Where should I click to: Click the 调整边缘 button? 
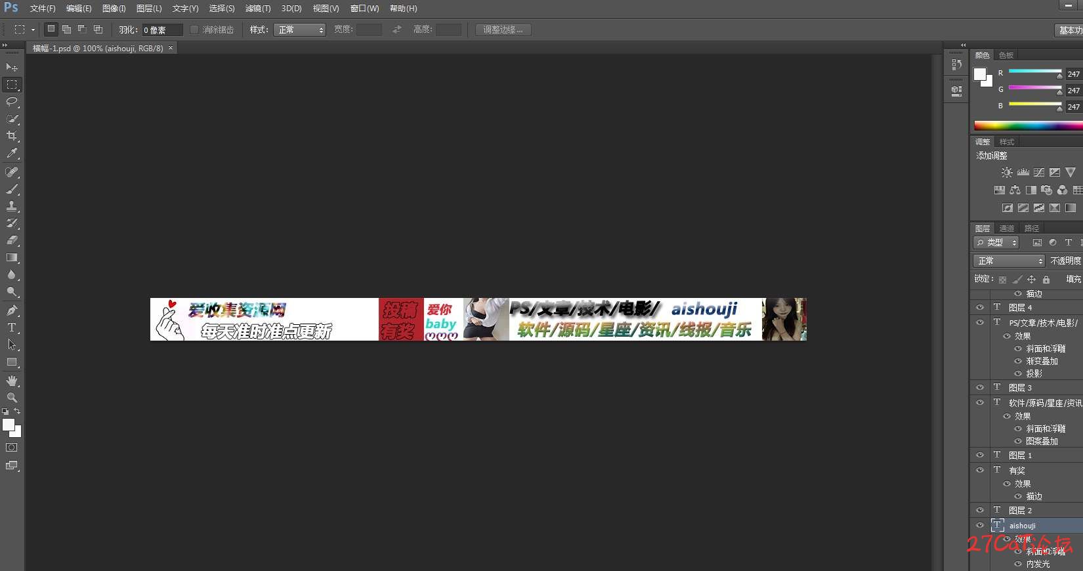click(503, 30)
